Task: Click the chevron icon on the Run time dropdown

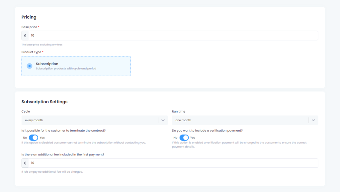Action: (x=313, y=120)
